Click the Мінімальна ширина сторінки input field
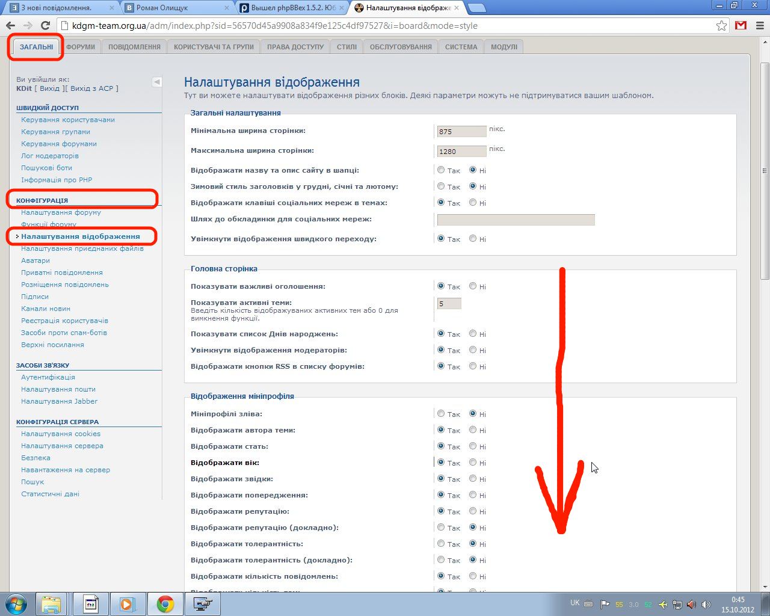 (461, 131)
